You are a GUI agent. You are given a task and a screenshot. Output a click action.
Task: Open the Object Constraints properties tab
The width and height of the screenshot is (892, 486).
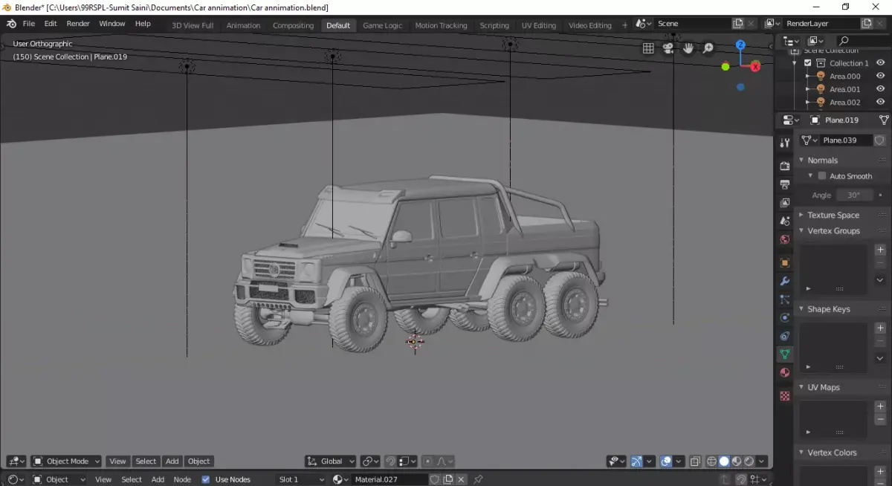tap(785, 337)
